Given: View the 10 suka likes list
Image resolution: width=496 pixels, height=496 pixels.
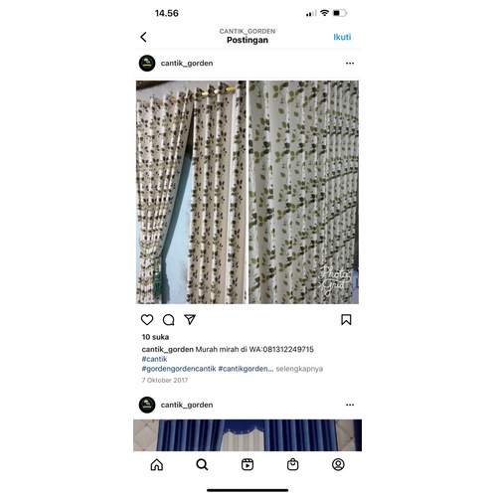Looking at the screenshot, I should (x=155, y=337).
